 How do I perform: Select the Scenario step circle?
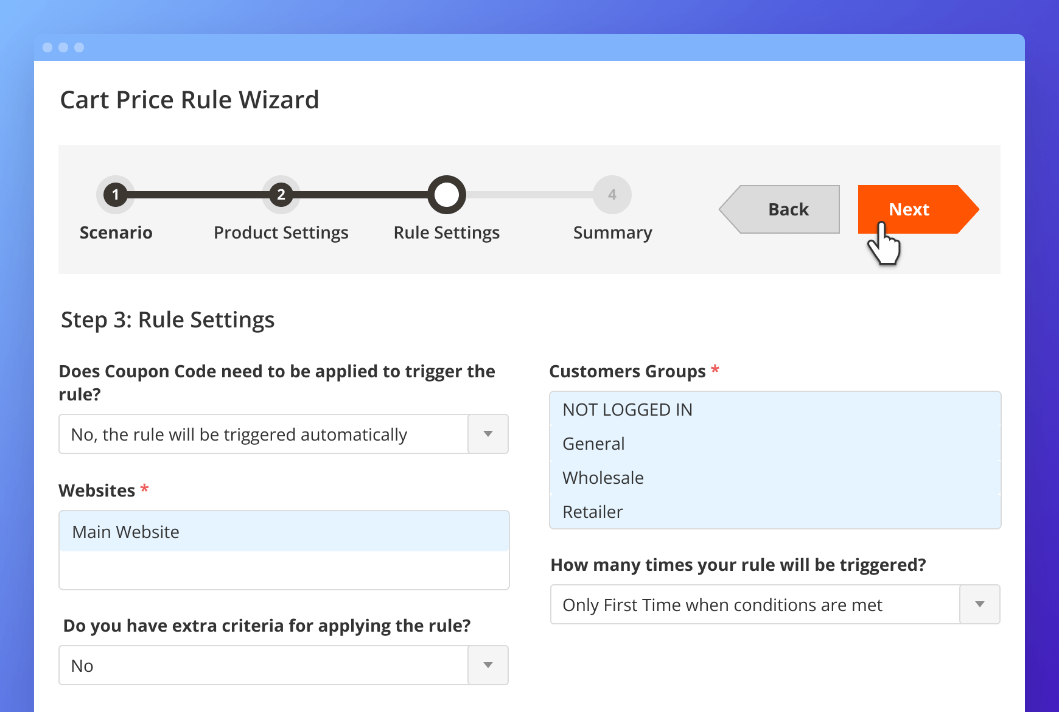[115, 195]
